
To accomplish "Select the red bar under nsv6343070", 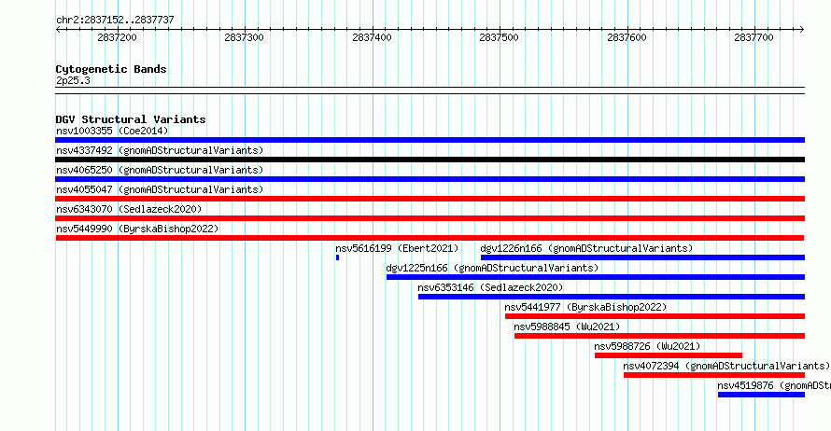I will coord(430,218).
